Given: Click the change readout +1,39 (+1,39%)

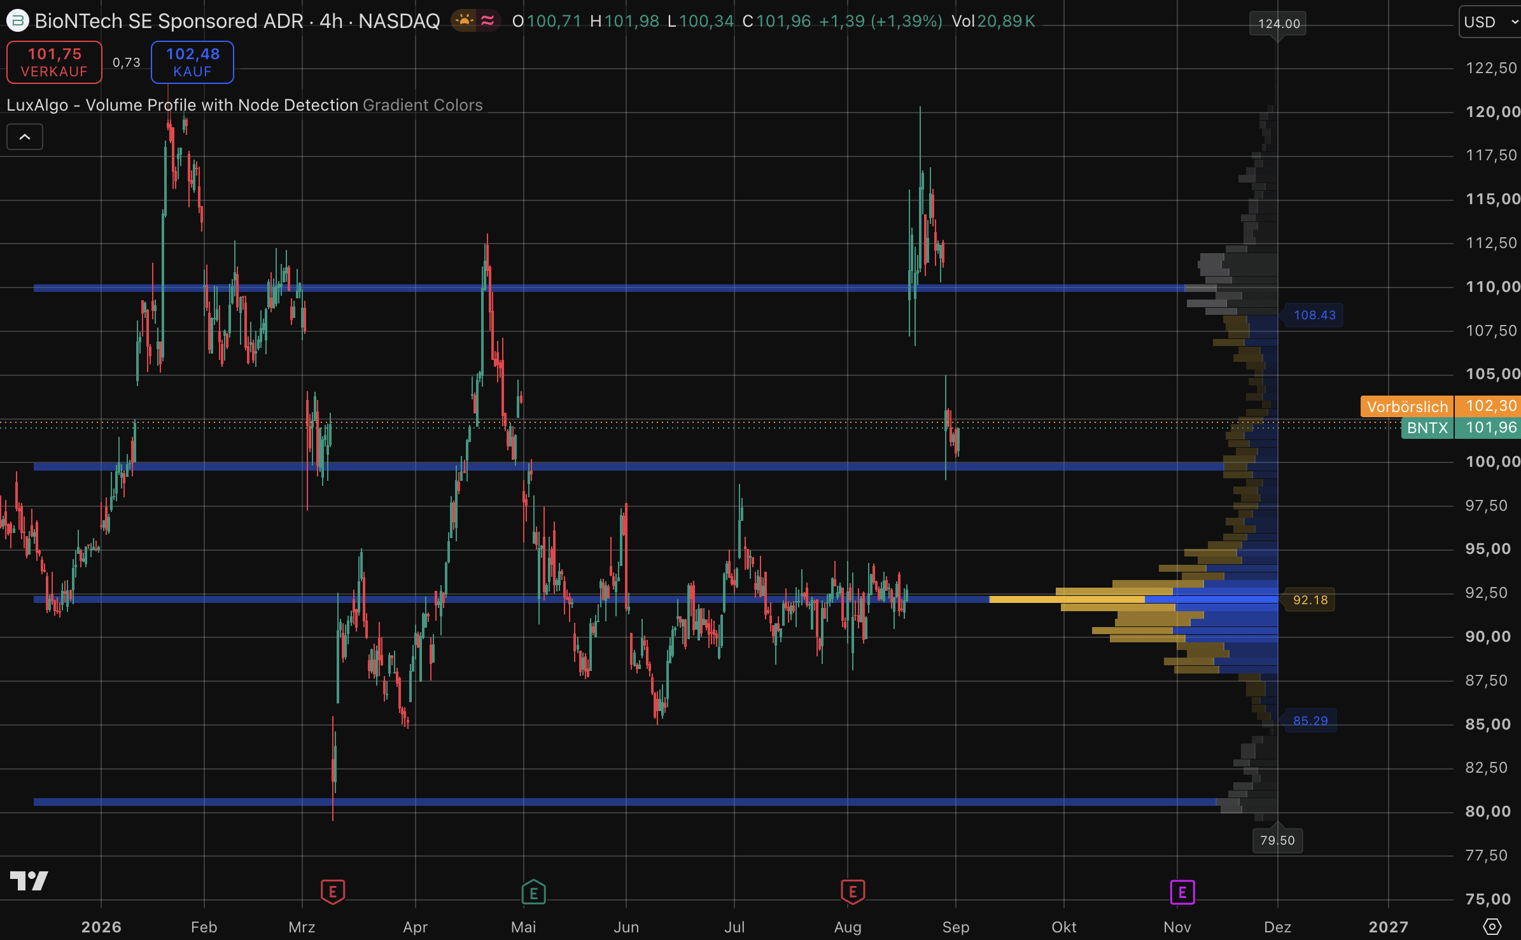Looking at the screenshot, I should pyautogui.click(x=880, y=21).
